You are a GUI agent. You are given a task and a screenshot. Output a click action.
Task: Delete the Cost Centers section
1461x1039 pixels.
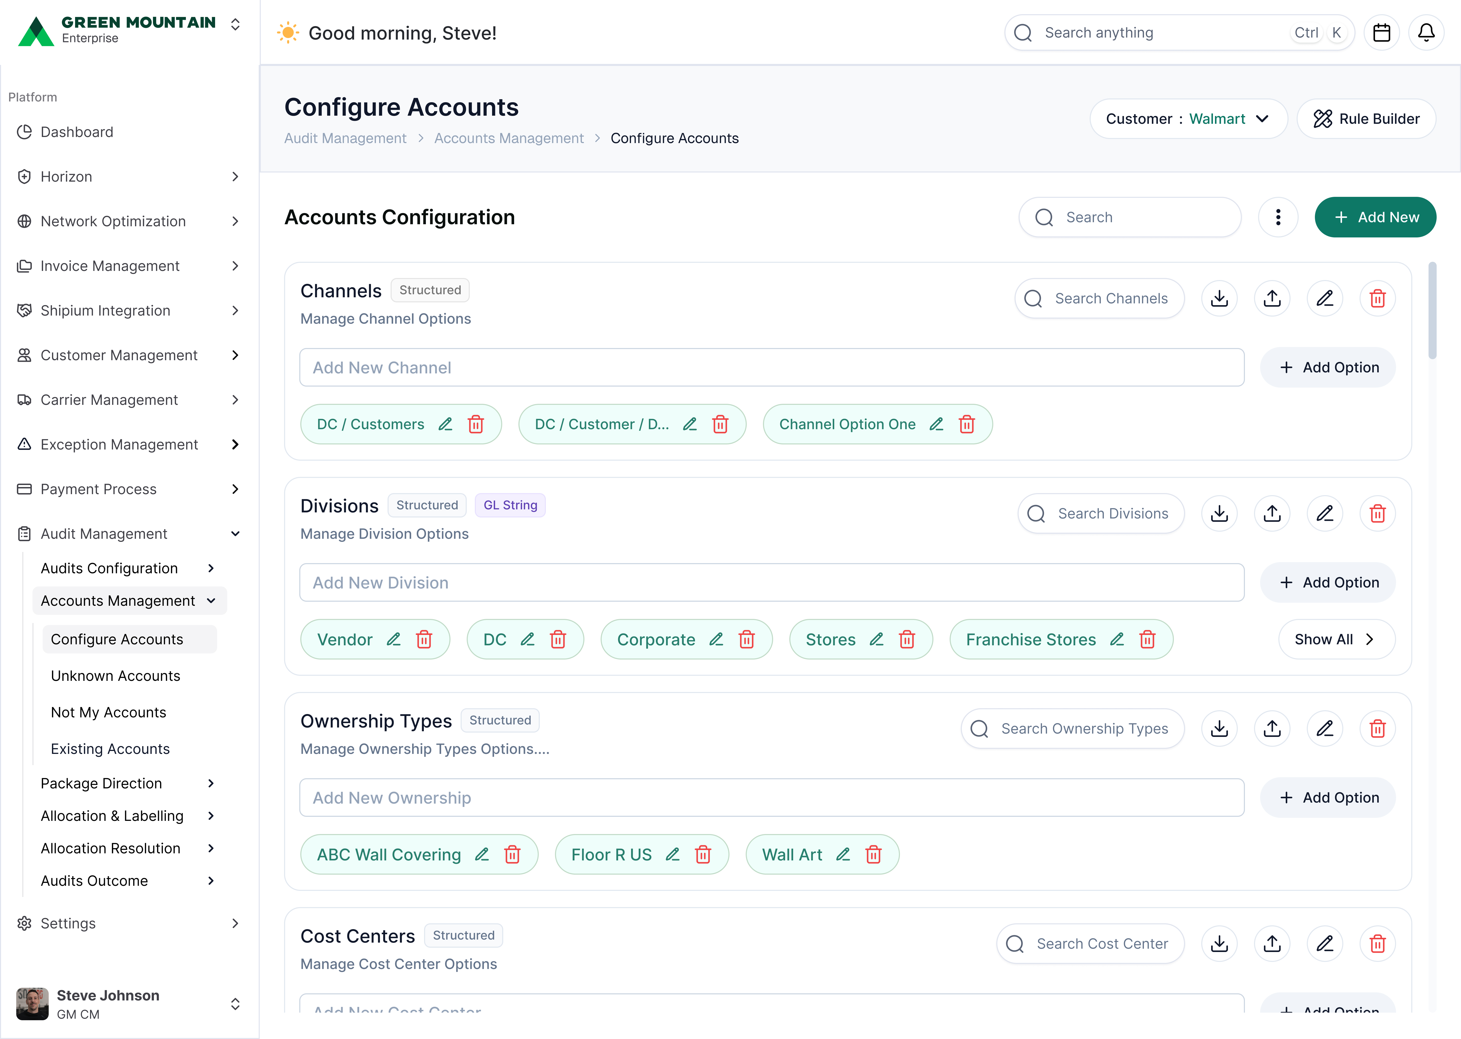point(1378,943)
